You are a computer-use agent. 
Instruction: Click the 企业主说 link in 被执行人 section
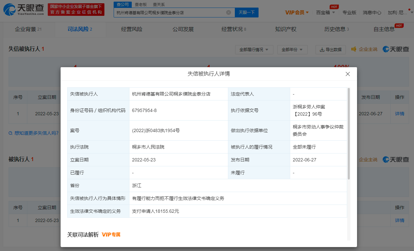pyautogui.click(x=368, y=159)
